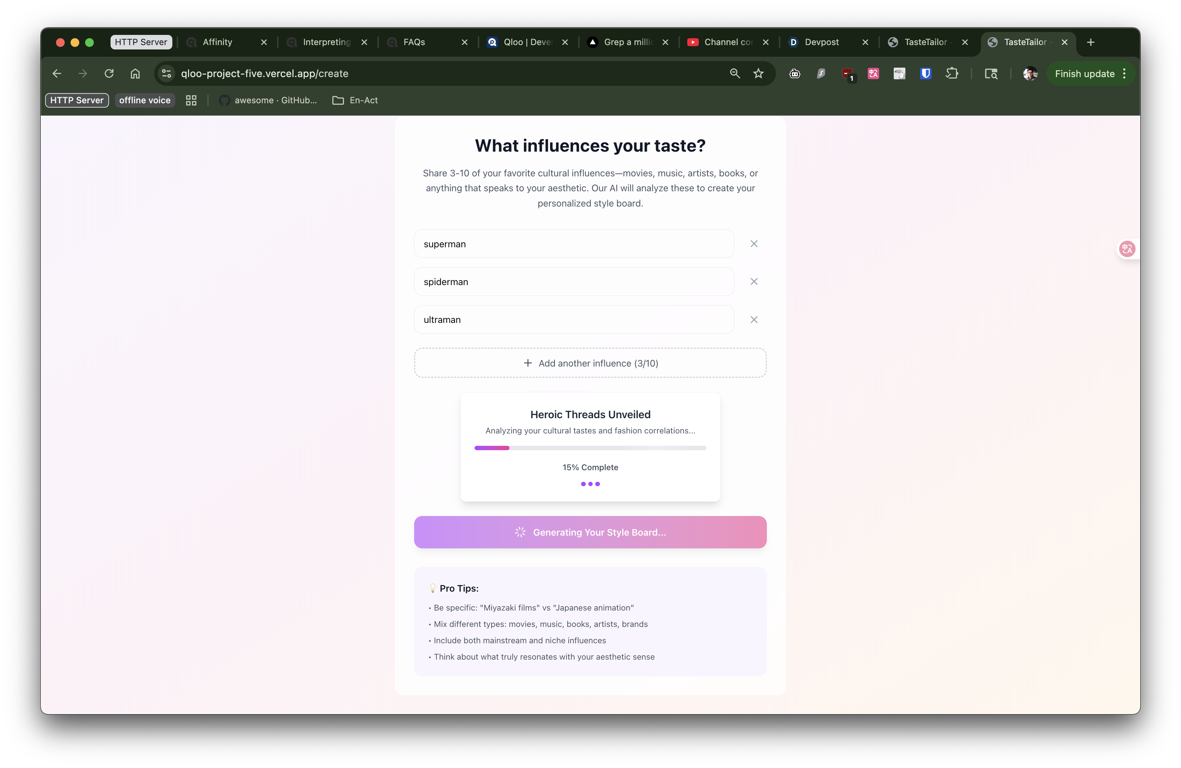This screenshot has width=1181, height=768.
Task: Remove the superman influence entry
Action: 754,244
